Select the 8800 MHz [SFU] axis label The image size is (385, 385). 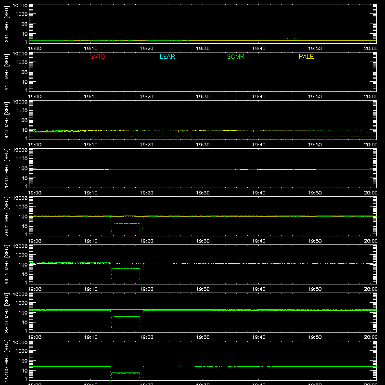click(x=7, y=312)
